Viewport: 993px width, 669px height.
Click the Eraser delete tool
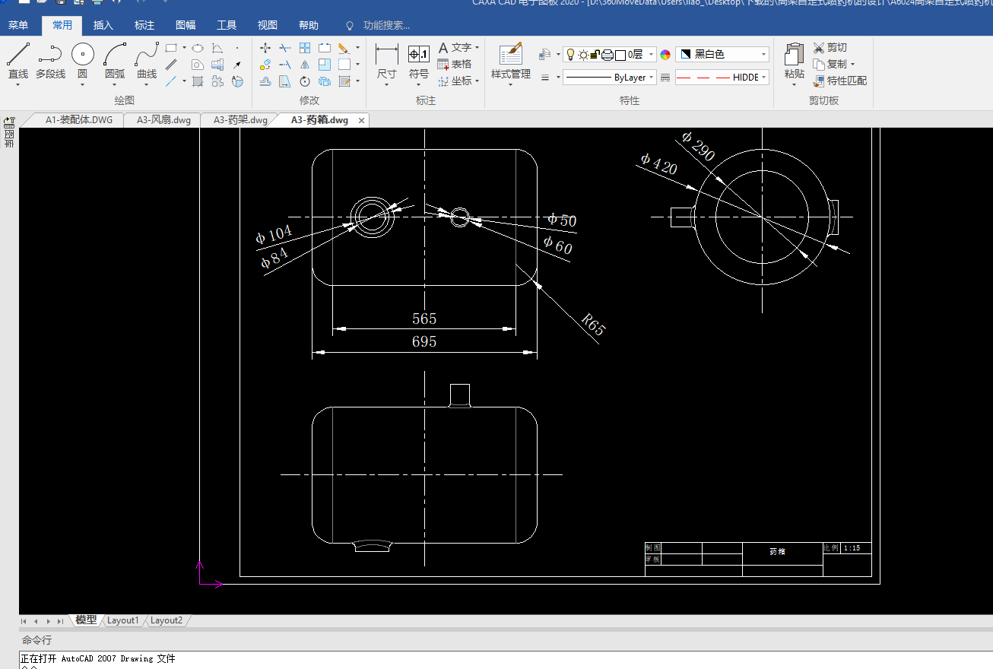(344, 48)
